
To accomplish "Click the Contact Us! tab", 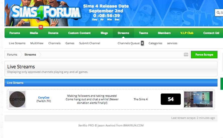I will point(211,33).
